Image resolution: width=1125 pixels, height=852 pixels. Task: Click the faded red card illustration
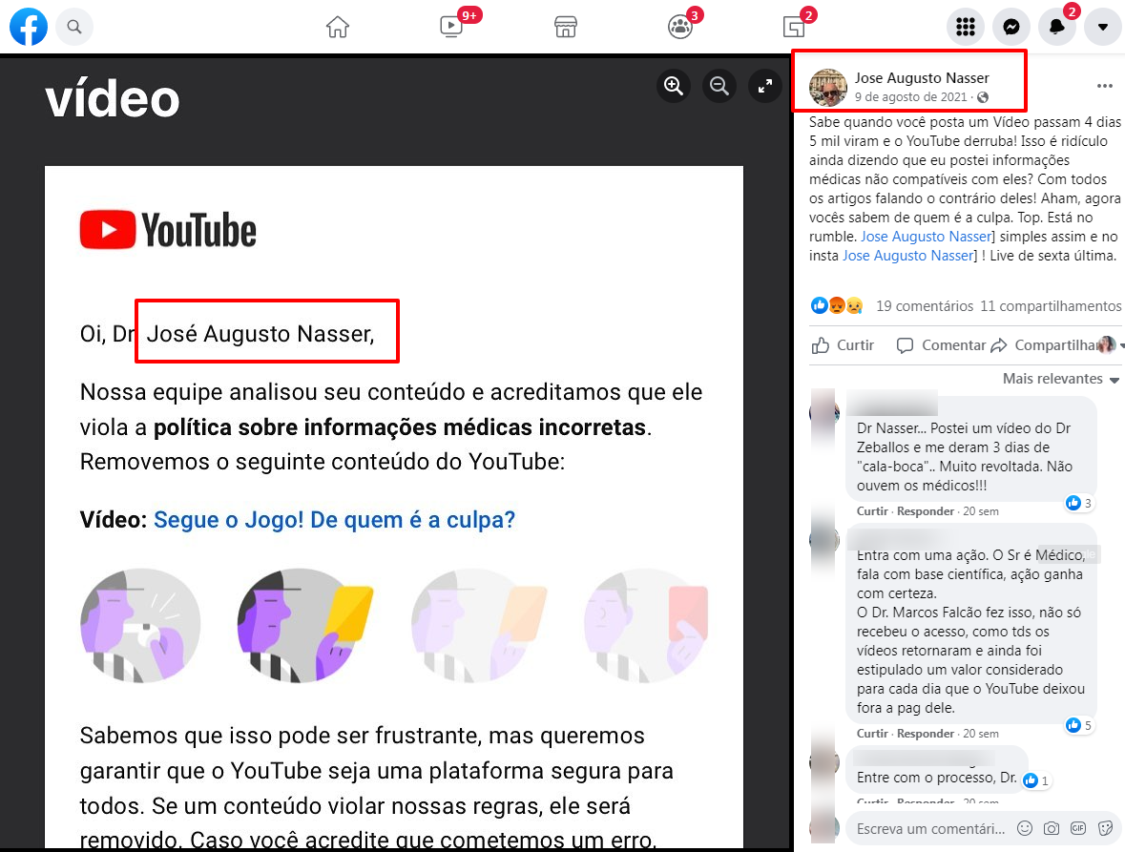(647, 625)
